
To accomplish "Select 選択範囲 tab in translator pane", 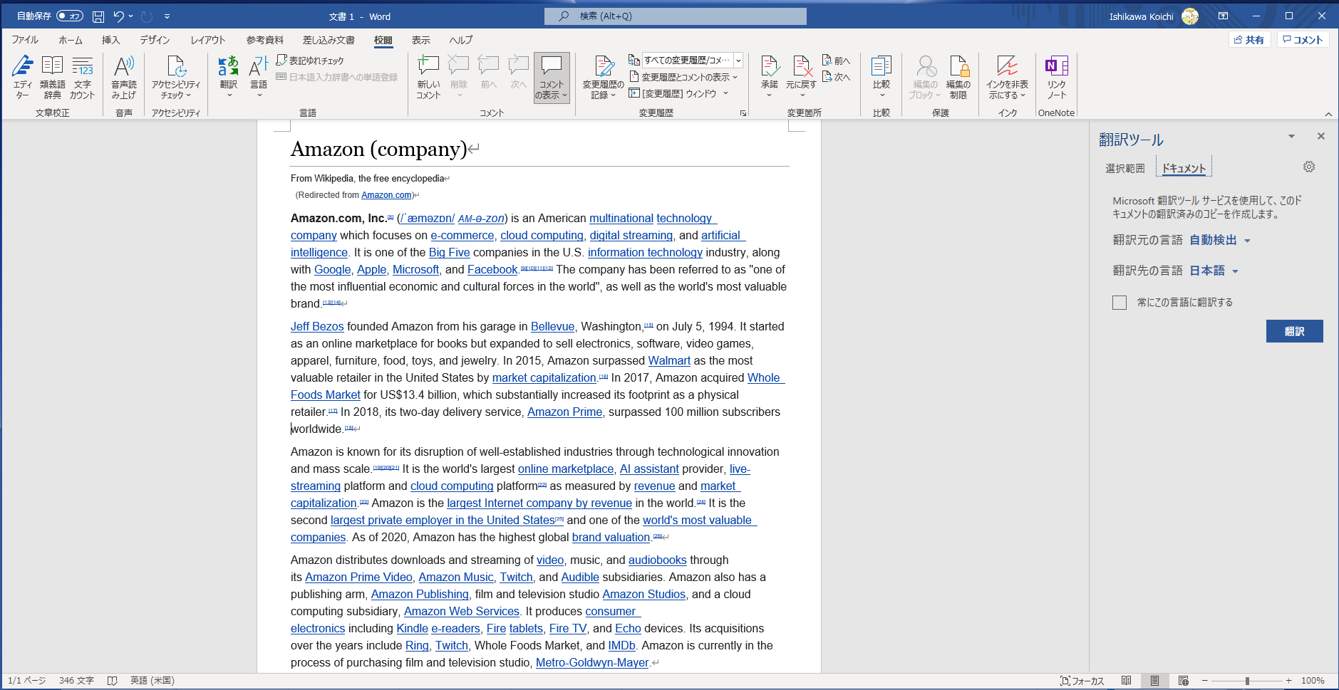I will [1125, 168].
